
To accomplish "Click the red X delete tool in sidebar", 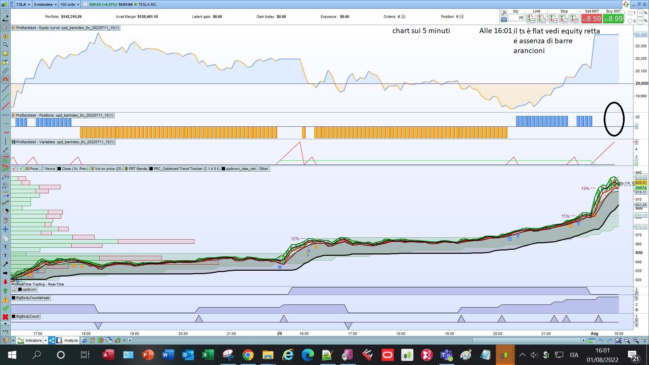I will [x=5, y=317].
